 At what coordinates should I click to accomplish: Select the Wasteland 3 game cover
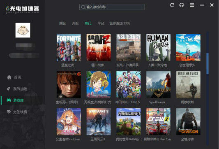[x=99, y=121]
